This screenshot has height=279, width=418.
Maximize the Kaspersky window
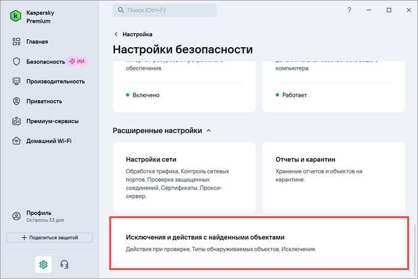click(x=389, y=10)
